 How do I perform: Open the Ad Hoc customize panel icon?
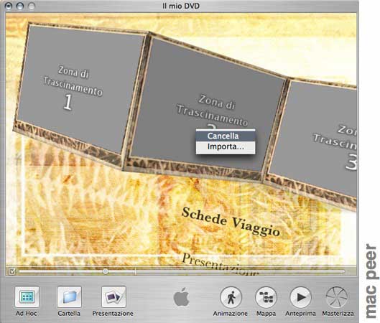coord(27,296)
